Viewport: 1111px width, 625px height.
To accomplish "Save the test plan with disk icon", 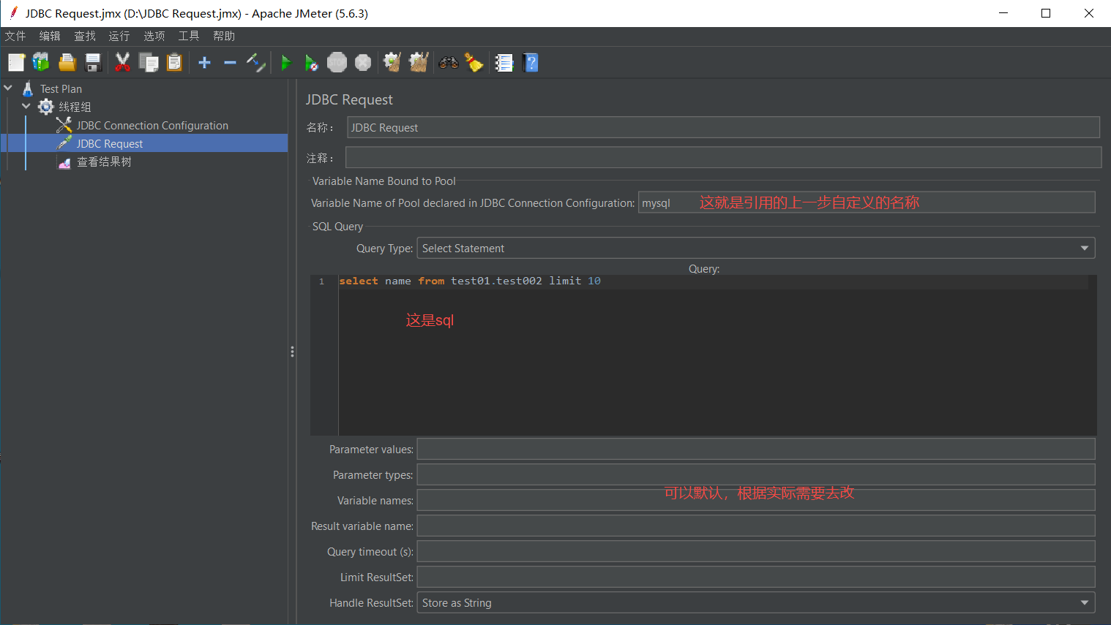I will [93, 63].
